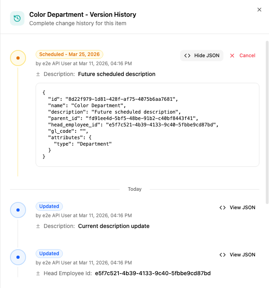Click blue marker beside Head Employee Id entry

tap(18, 257)
